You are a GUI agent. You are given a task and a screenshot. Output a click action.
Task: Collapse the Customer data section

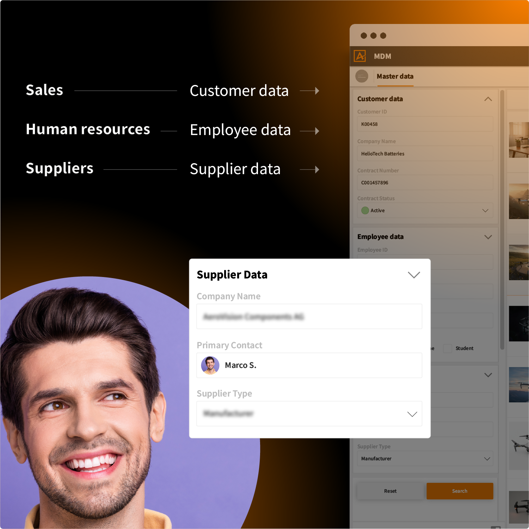[488, 99]
